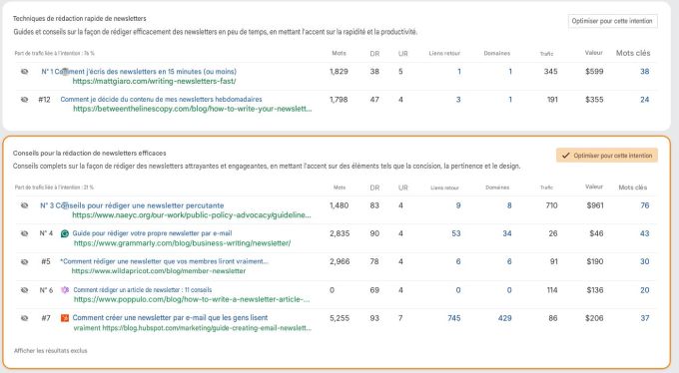This screenshot has width=679, height=373.
Task: Open Conseils pour rédiger une newsletter percutante
Action: (x=140, y=205)
